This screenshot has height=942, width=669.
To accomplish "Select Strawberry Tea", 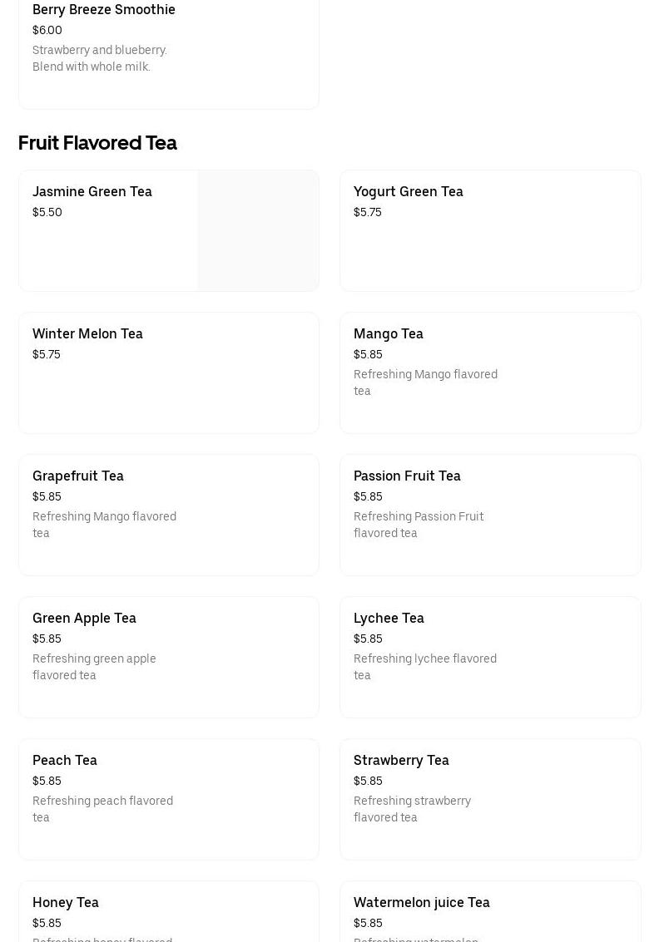I will coord(490,800).
